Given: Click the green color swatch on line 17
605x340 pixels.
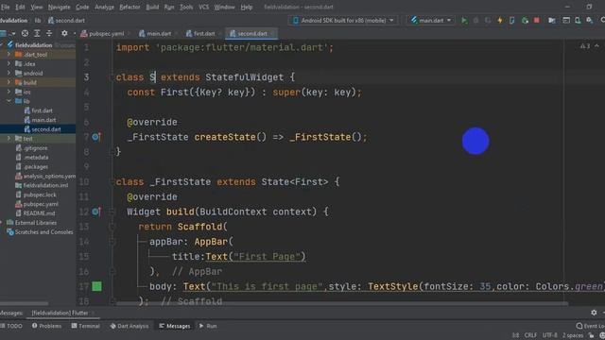Looking at the screenshot, I should coord(96,286).
